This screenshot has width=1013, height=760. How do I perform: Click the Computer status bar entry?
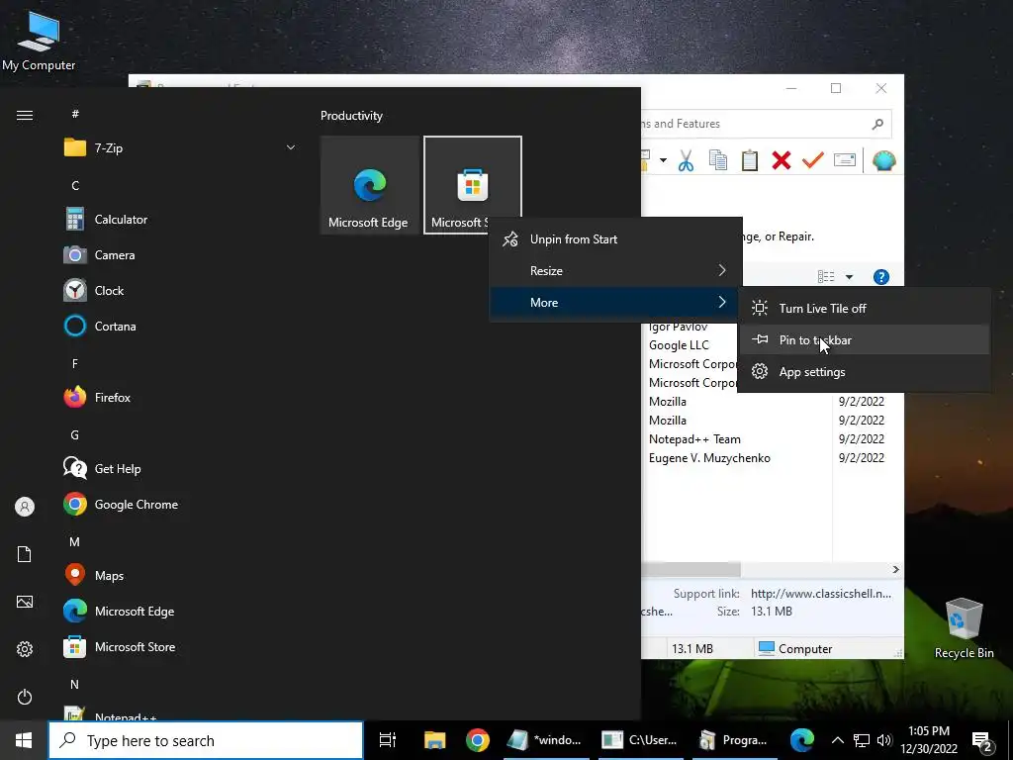[x=795, y=649]
